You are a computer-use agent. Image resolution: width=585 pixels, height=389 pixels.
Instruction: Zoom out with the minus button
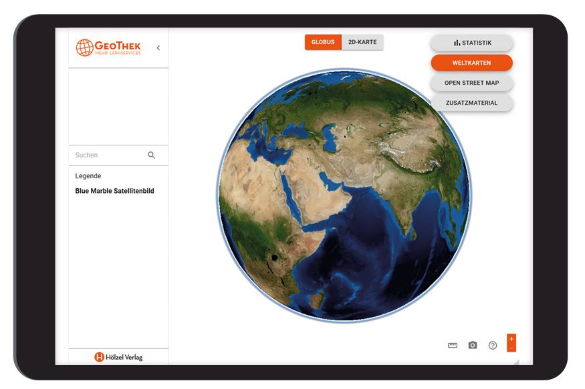511,348
